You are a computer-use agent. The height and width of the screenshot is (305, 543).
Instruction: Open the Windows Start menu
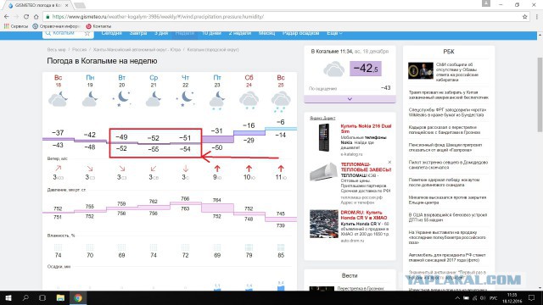click(x=8, y=298)
